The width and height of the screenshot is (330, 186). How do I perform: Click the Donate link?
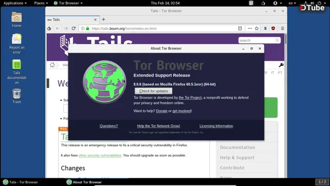pyautogui.click(x=161, y=111)
